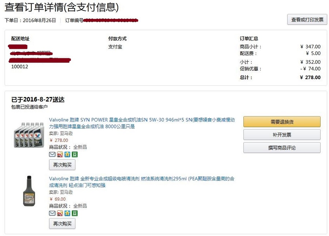Click 再次购买 for fuel system cleaner
The height and width of the screenshot is (236, 329).
pos(62,224)
